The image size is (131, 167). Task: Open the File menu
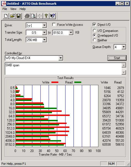pyautogui.click(x=5, y=9)
